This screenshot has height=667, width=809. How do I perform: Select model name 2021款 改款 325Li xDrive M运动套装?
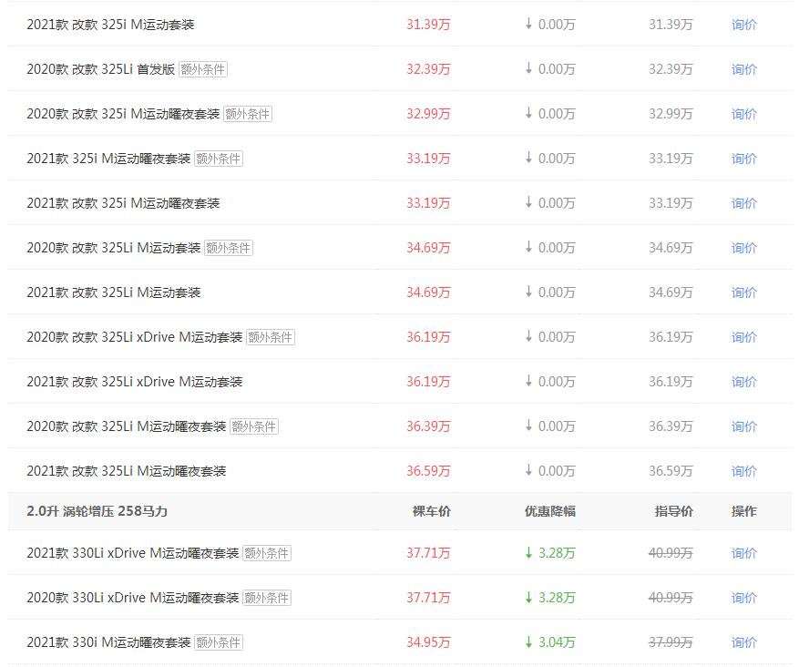pyautogui.click(x=135, y=382)
